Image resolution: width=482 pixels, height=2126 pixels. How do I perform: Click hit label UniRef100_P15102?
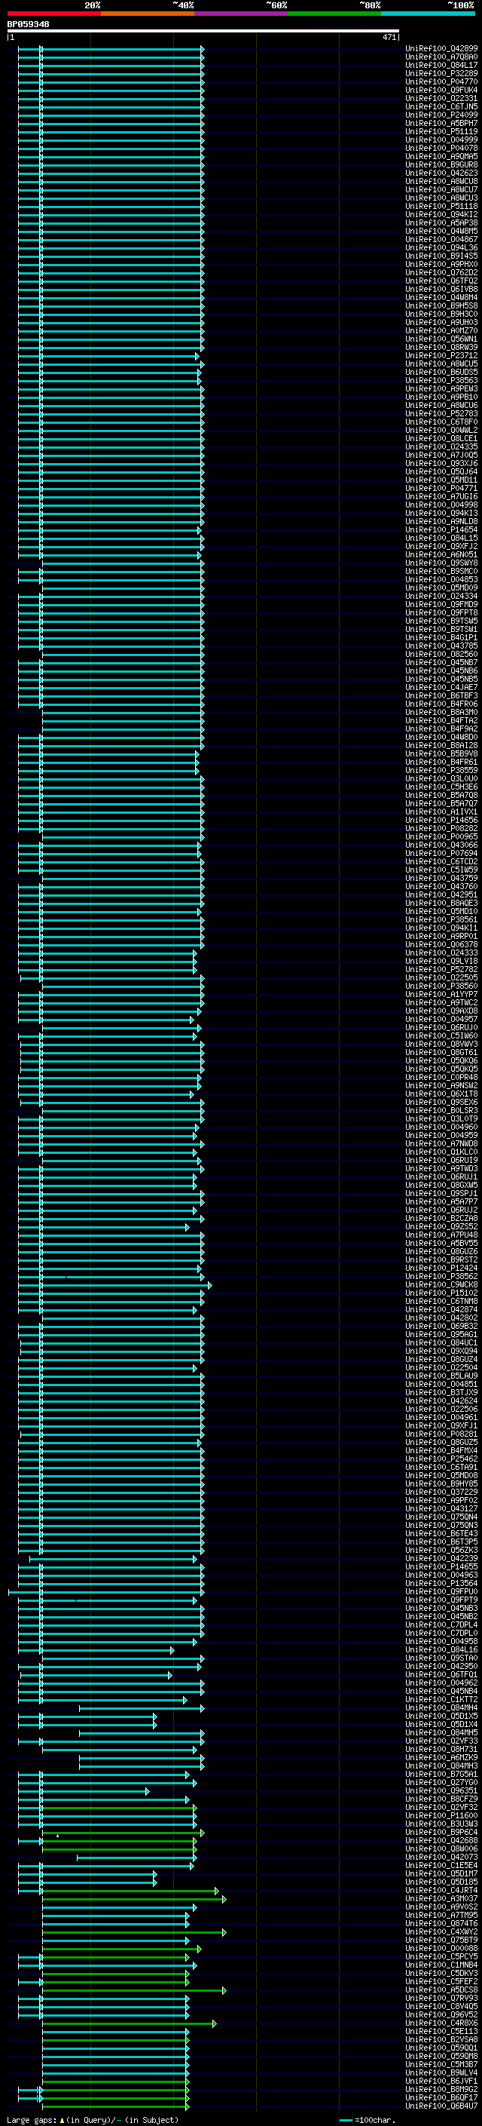[441, 1293]
